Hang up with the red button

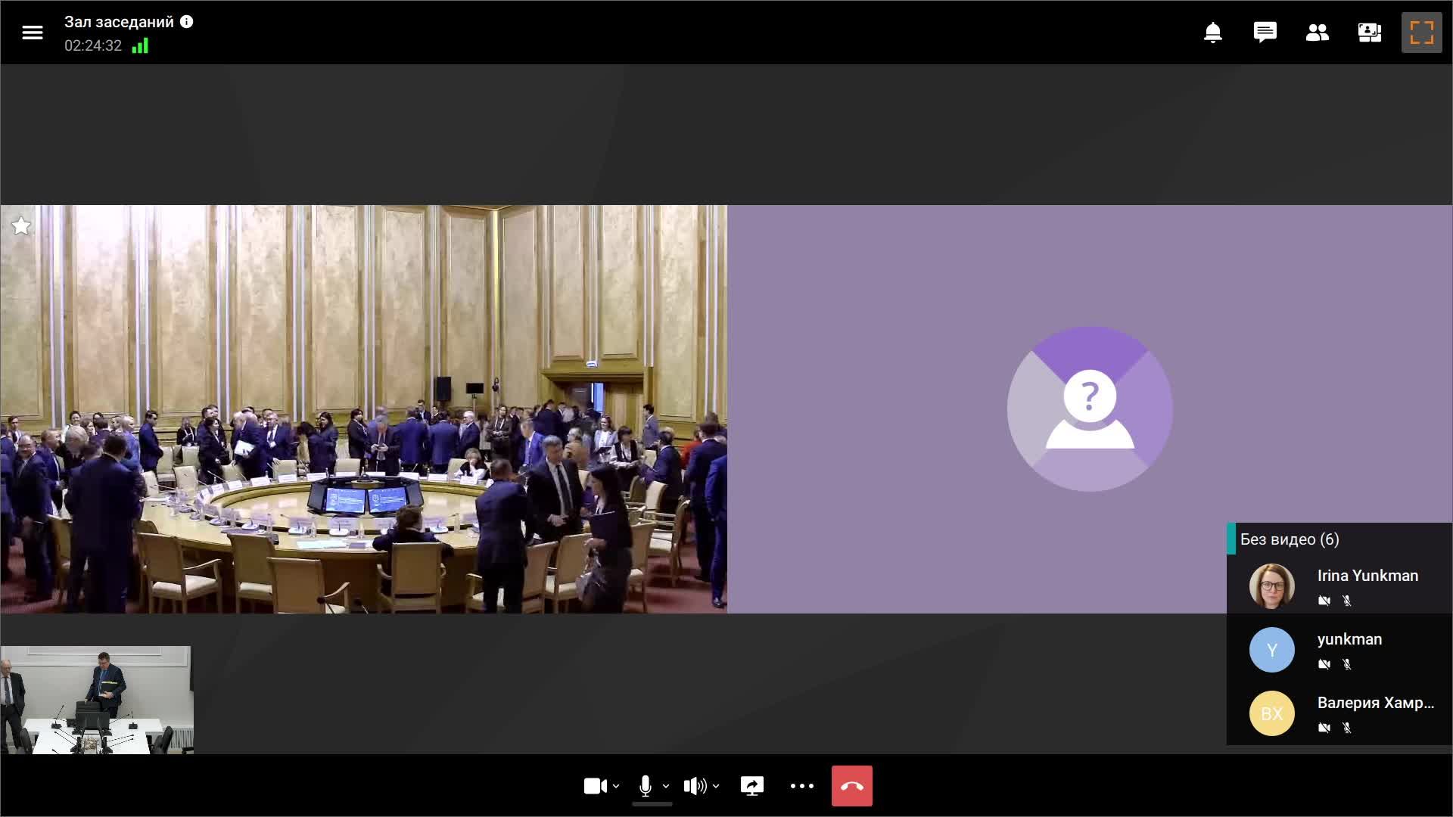[x=851, y=786]
